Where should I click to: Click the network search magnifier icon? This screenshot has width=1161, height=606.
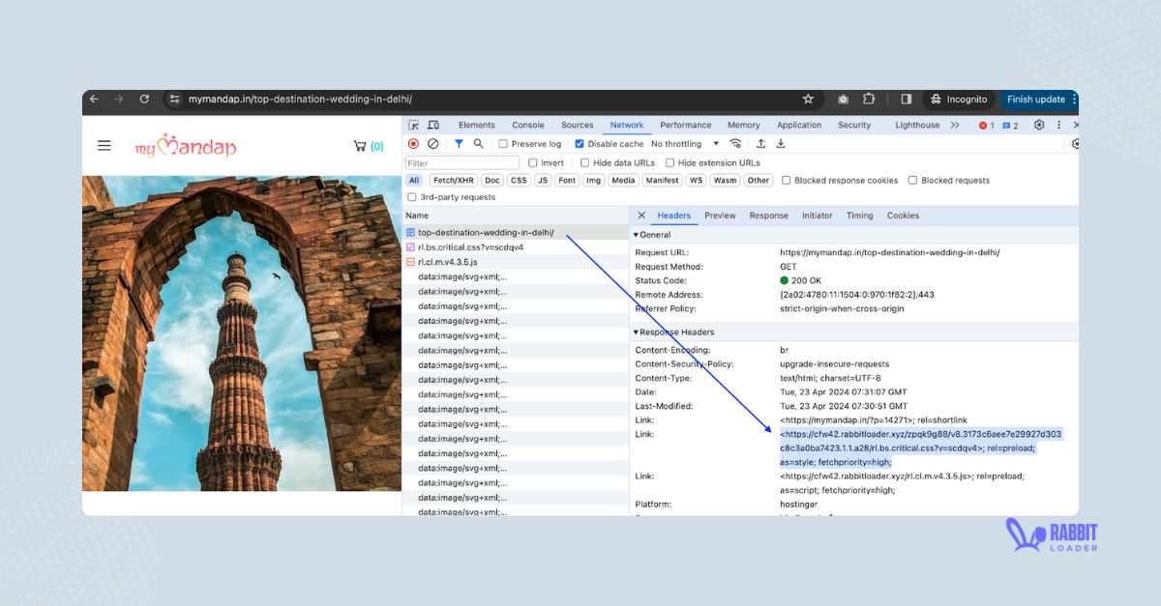point(479,143)
